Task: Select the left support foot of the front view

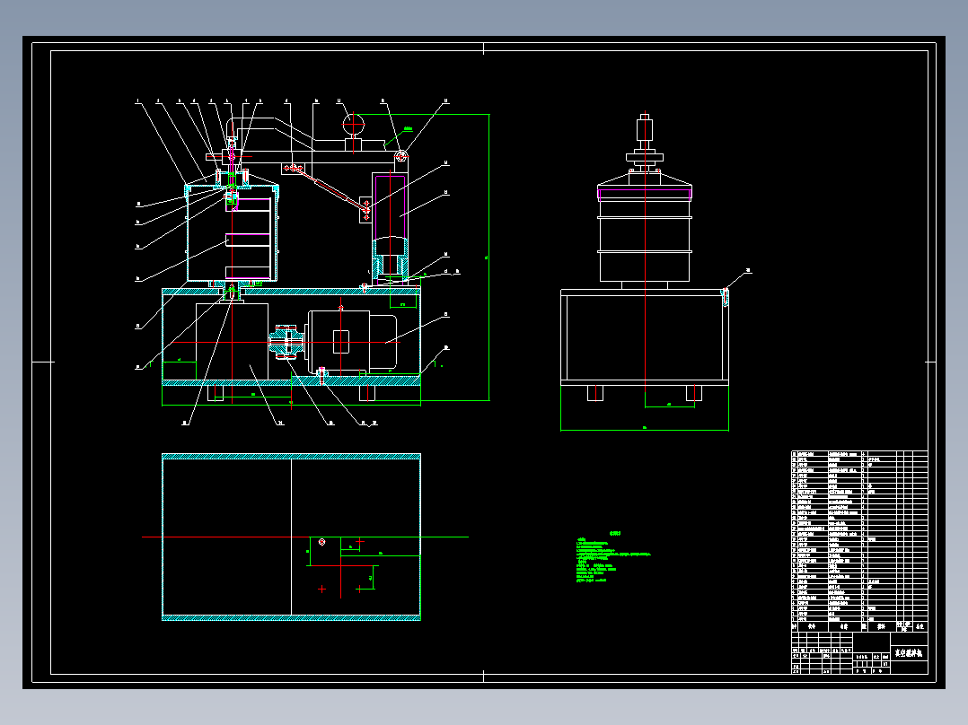Action: [x=215, y=393]
